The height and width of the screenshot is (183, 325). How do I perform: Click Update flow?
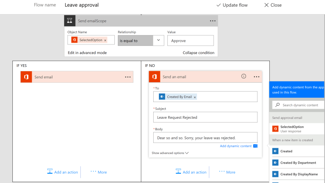click(232, 5)
